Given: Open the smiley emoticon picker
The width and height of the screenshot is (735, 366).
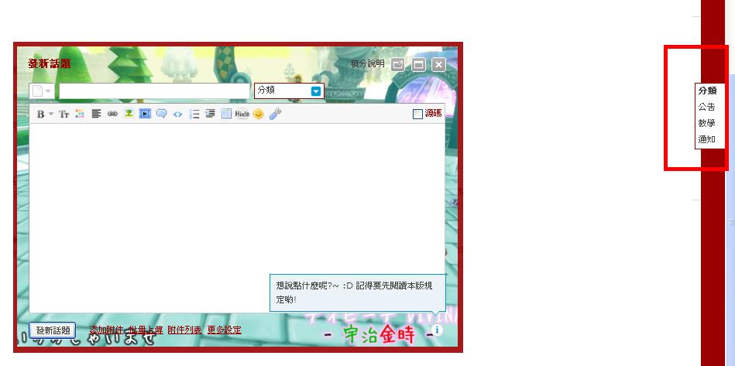Looking at the screenshot, I should click(259, 114).
